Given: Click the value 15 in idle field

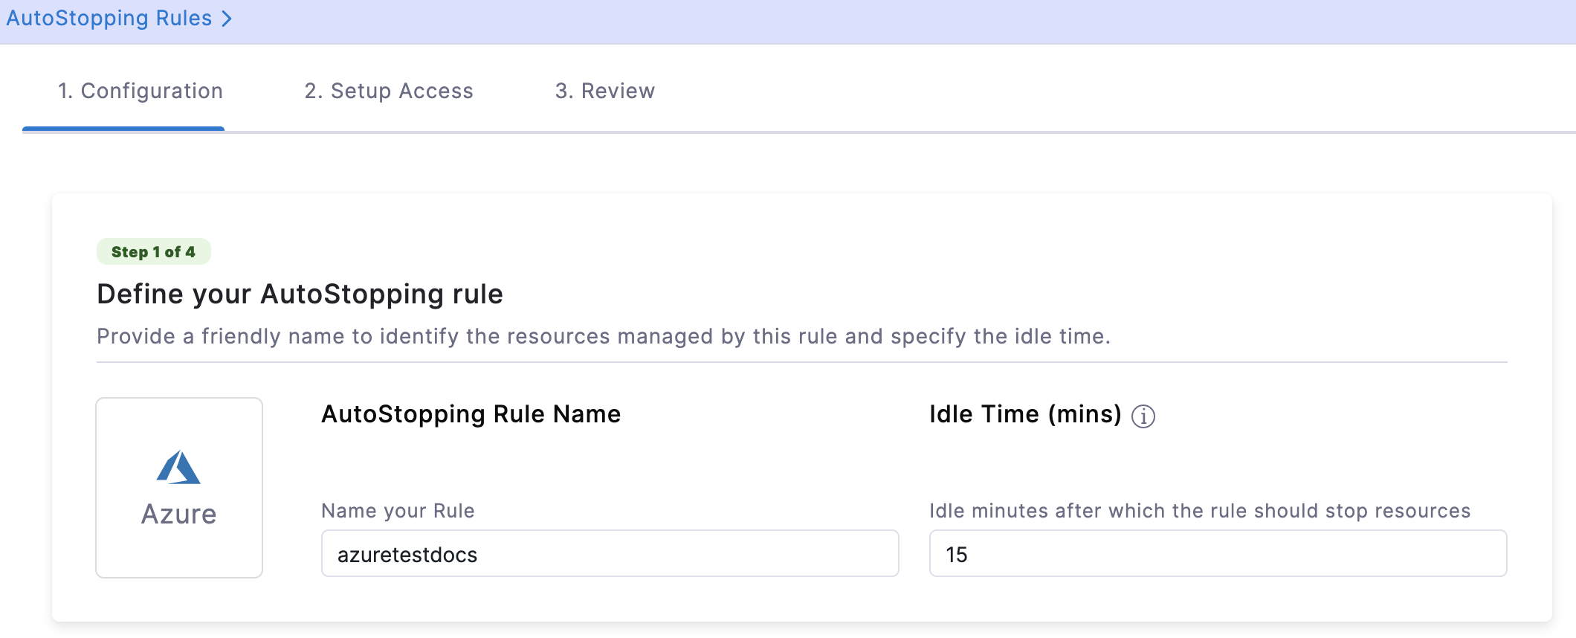Looking at the screenshot, I should (956, 555).
